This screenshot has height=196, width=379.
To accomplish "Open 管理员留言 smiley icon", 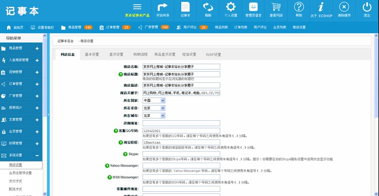I will click(x=253, y=7).
